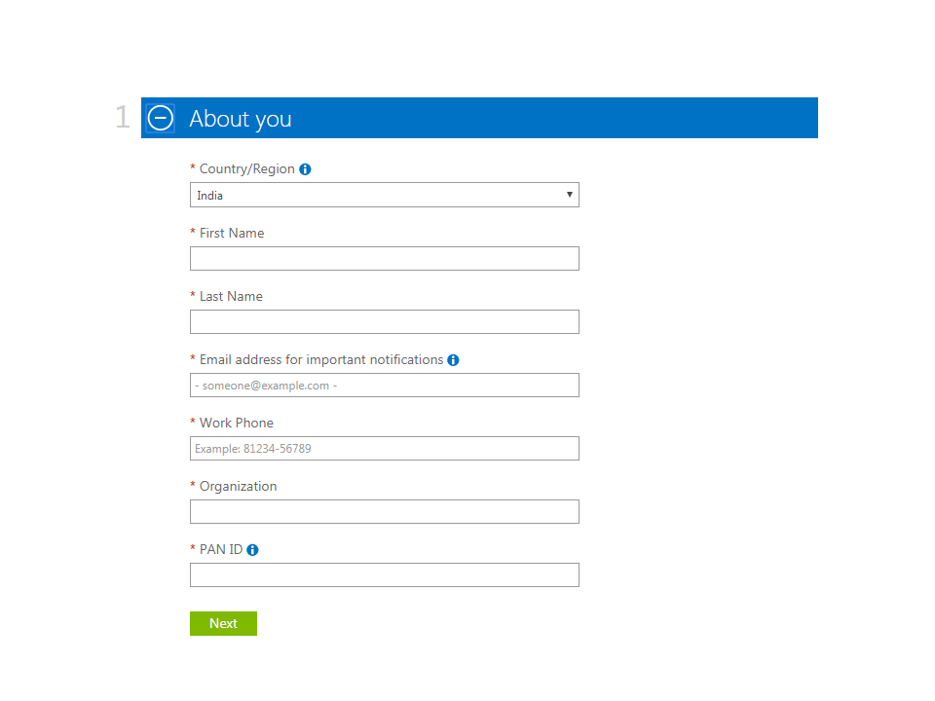Screen dimensions: 935x701
Task: Click the First Name required field label
Action: pyautogui.click(x=231, y=233)
